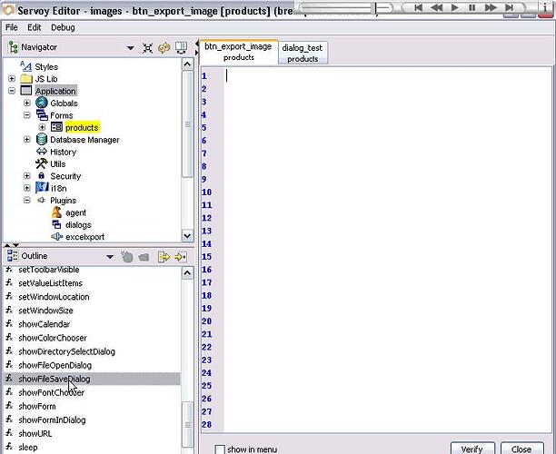Screen dimensions: 556x454
Task: Click the move-code icon in Outline toolbar
Action: [164, 257]
